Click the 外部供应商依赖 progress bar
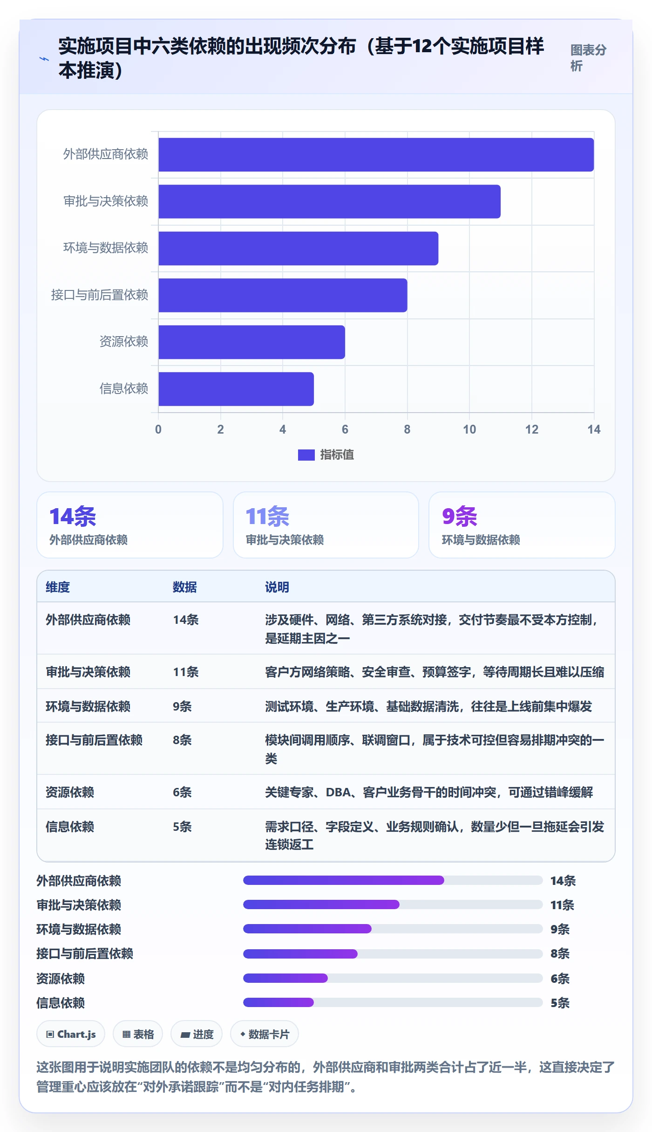652x1132 pixels. click(x=393, y=880)
